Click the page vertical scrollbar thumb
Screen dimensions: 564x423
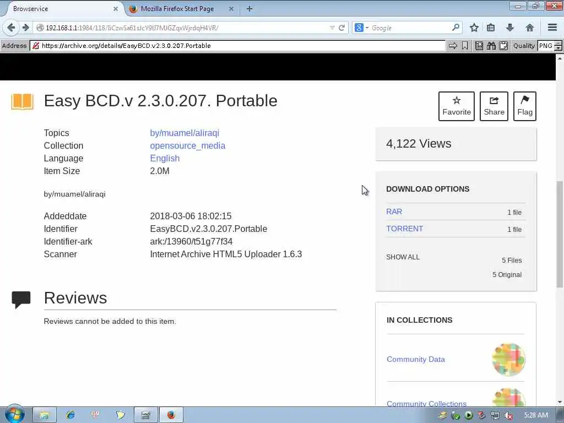pyautogui.click(x=560, y=234)
